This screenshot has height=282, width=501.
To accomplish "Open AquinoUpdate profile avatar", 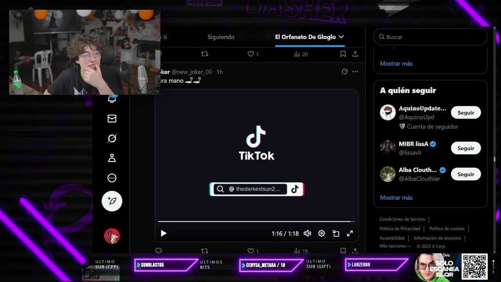I will click(388, 112).
